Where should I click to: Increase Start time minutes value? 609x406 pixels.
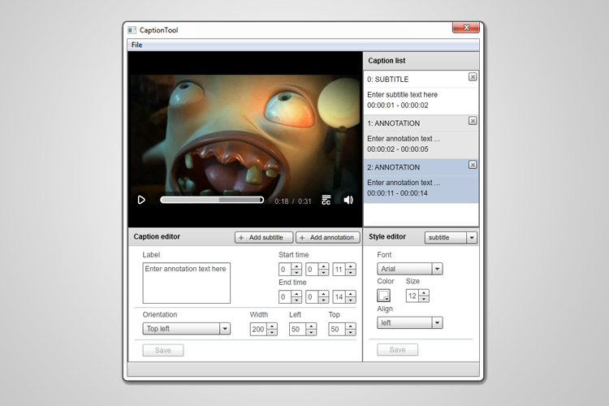323,266
